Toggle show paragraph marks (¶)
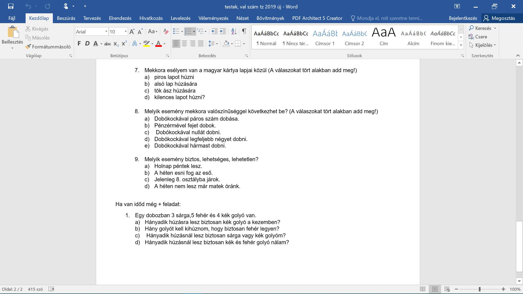 coord(244,32)
